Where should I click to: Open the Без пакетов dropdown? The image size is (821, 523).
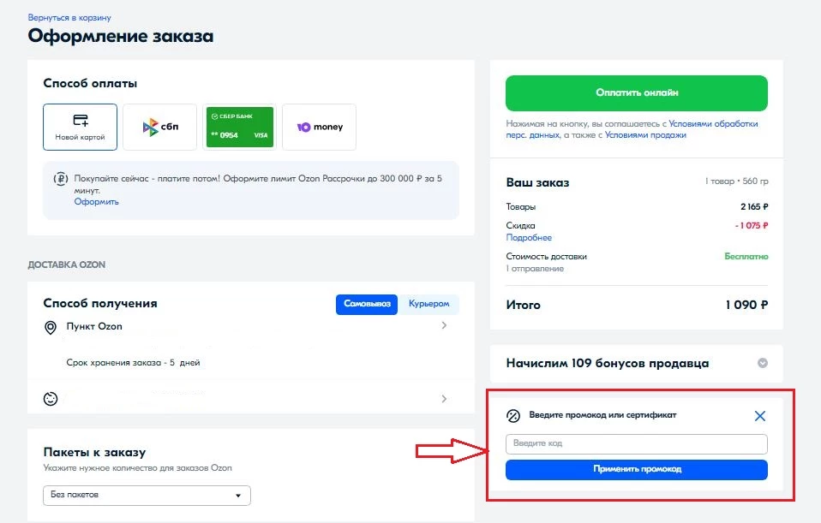[146, 495]
